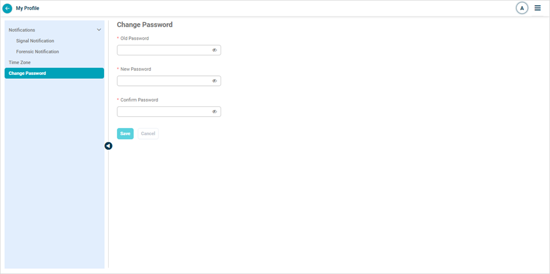Click the back arrow beside My Profile
550x274 pixels.
pyautogui.click(x=8, y=8)
